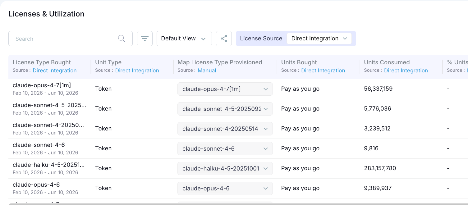Click Token cell in claude-haiku-4-5 row

pos(103,168)
